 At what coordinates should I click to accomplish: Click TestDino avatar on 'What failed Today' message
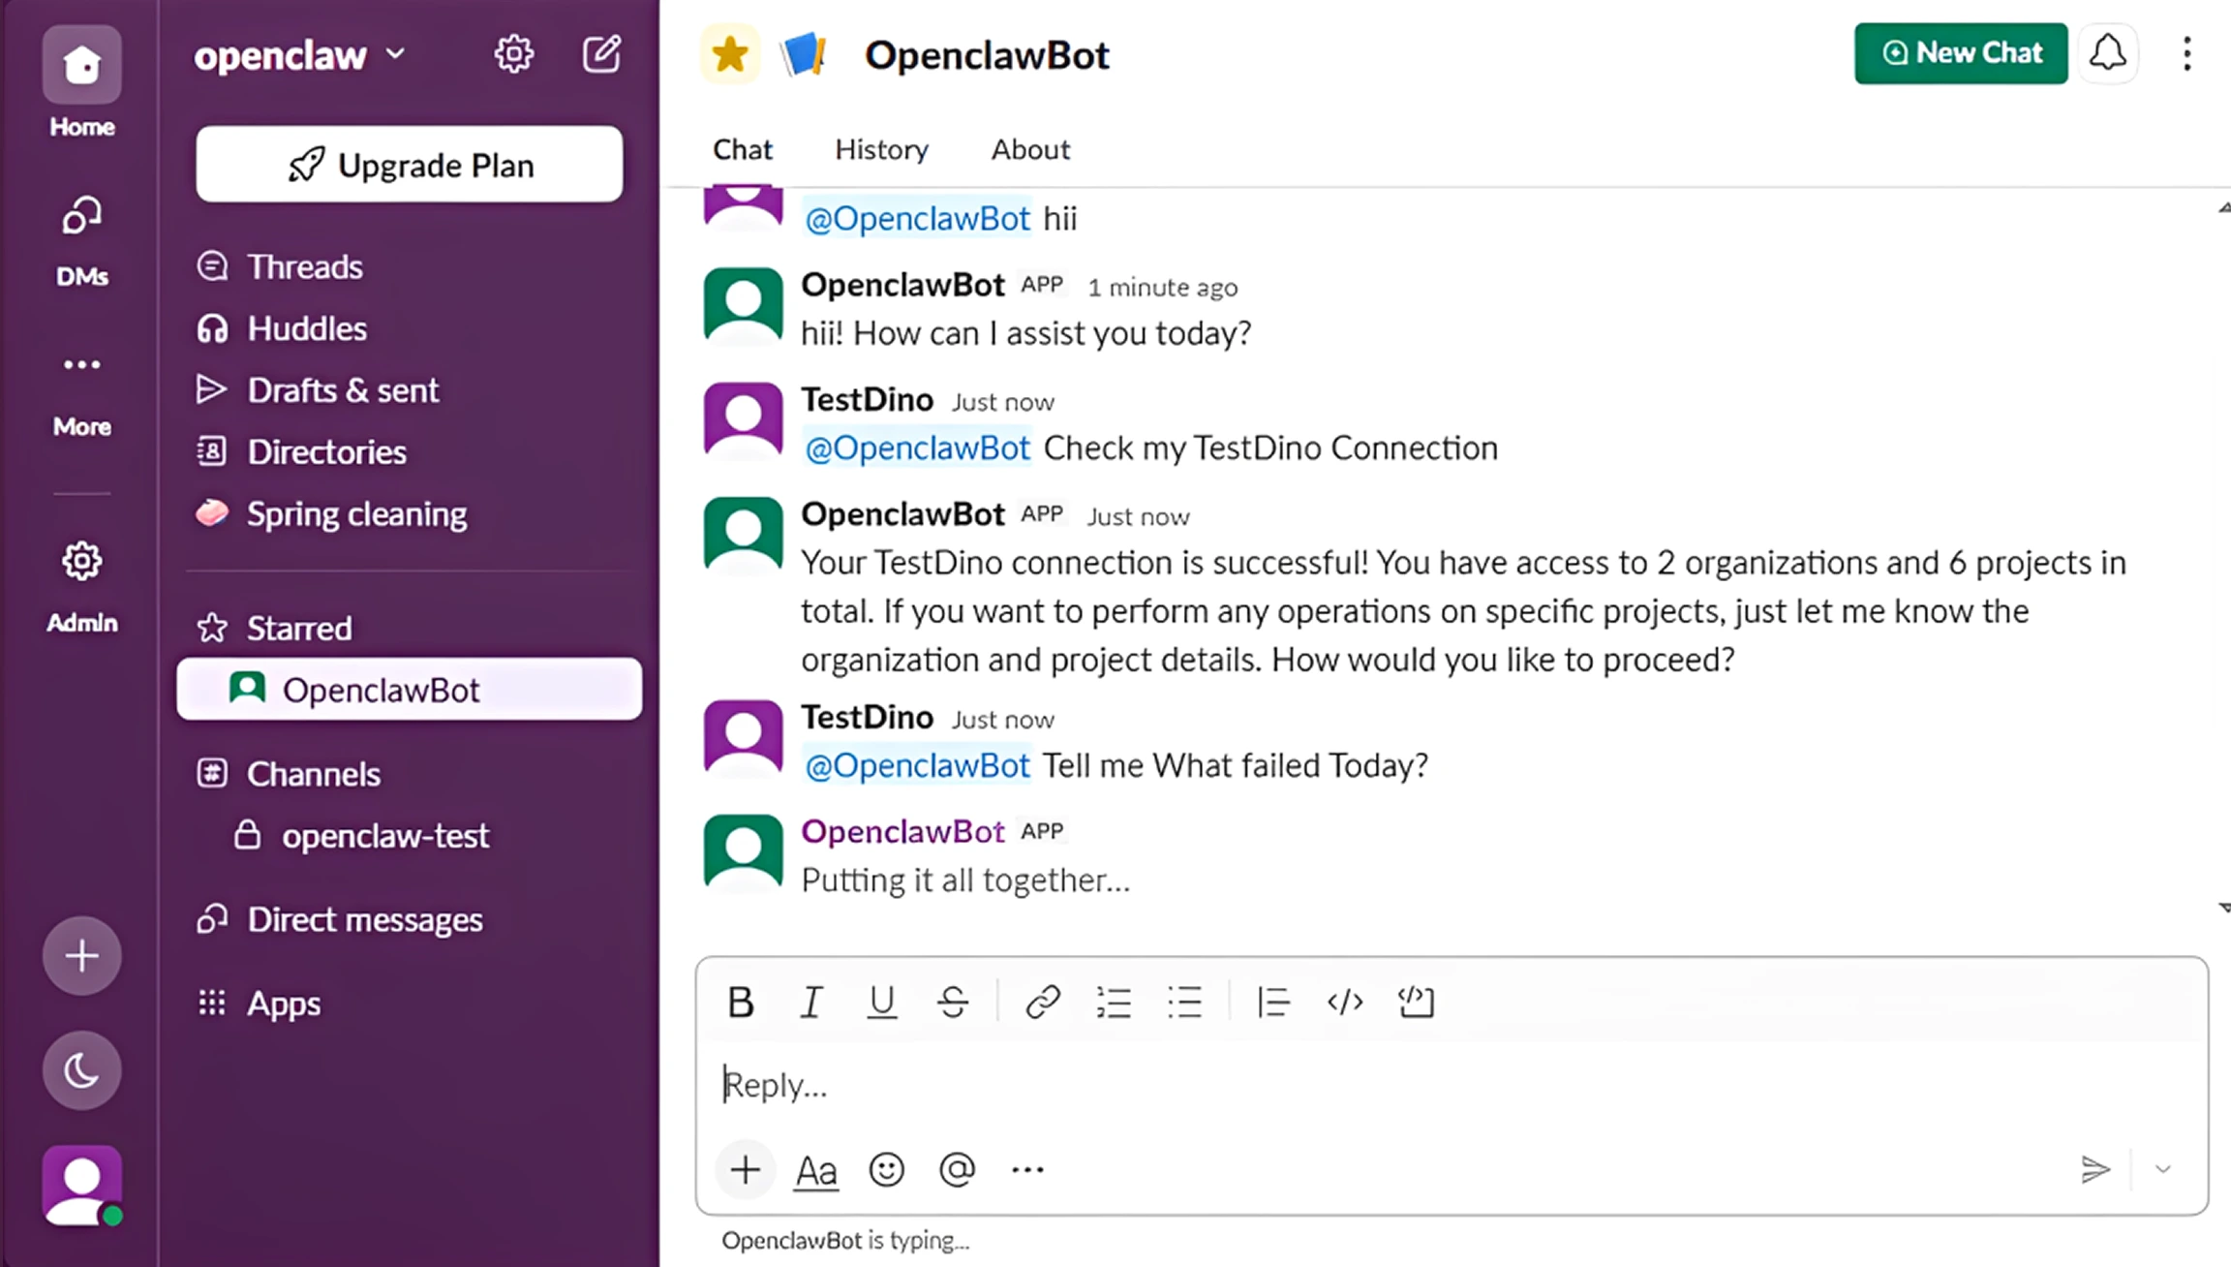[743, 738]
